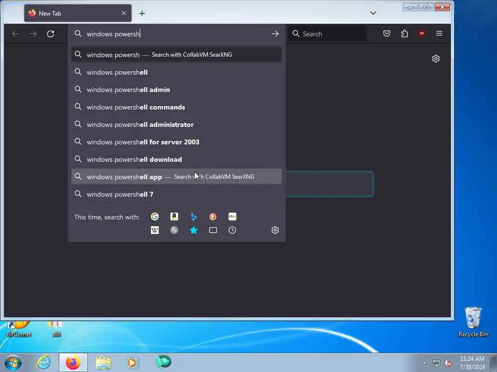Search this time with Google
The image size is (497, 372).
pos(155,217)
